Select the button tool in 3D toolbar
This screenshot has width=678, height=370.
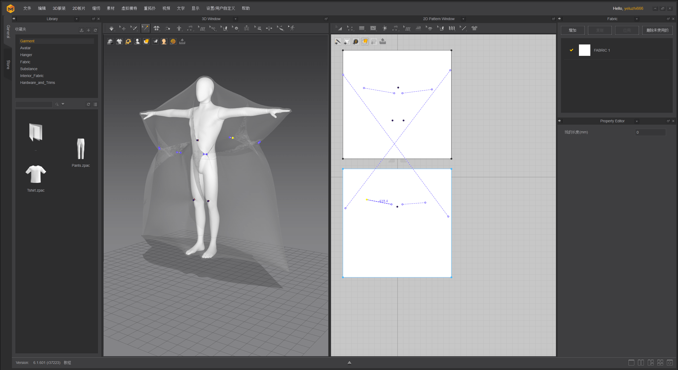pos(236,28)
